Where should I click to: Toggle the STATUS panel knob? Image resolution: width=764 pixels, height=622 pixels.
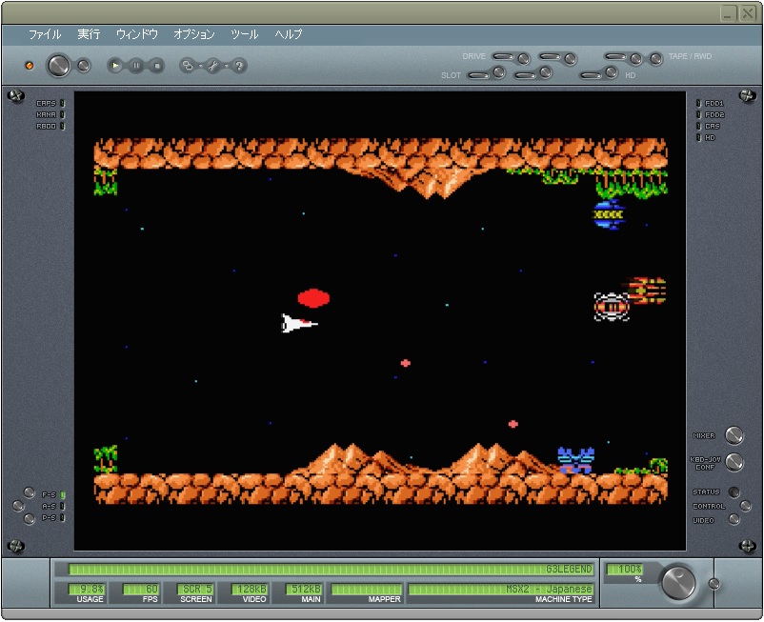tap(734, 492)
